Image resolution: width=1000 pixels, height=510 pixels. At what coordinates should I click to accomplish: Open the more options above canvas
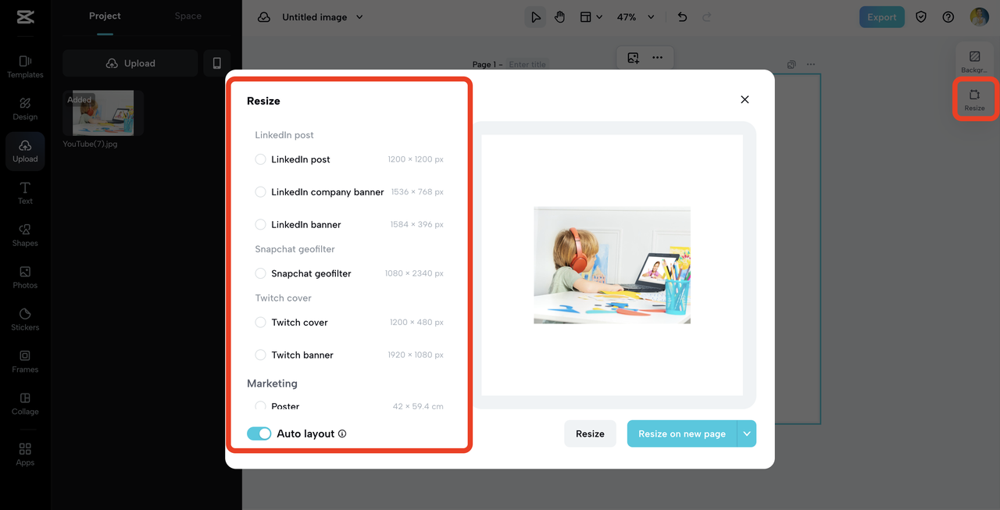click(x=658, y=58)
